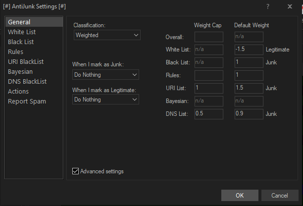Open the Classification dropdown

click(x=107, y=35)
